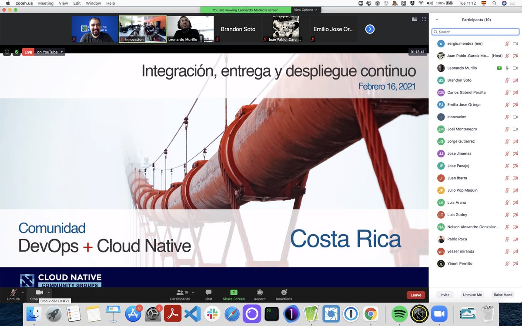The image size is (522, 326).
Task: Open the zoom.us menu
Action: click(24, 3)
